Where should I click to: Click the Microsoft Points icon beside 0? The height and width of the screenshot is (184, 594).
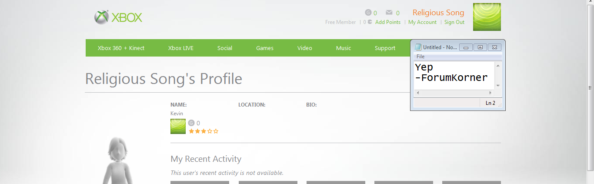(370, 22)
